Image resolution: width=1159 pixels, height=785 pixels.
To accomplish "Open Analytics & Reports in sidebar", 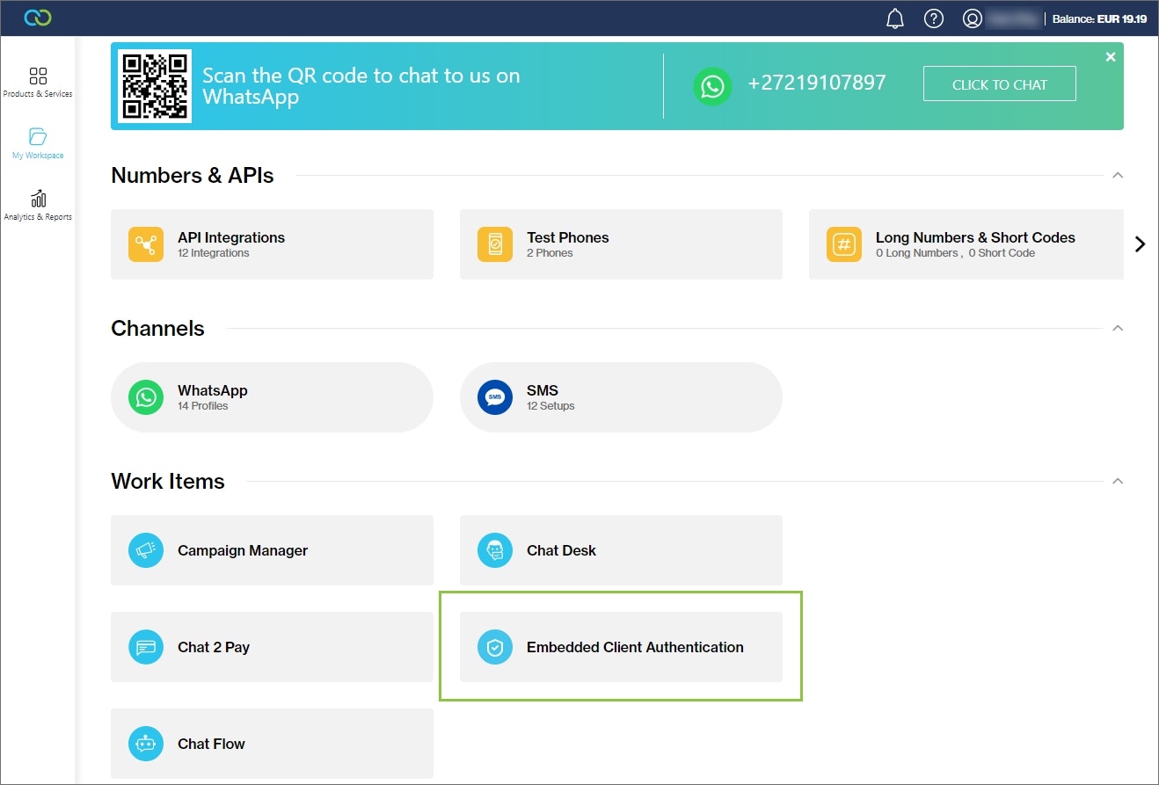I will [38, 205].
